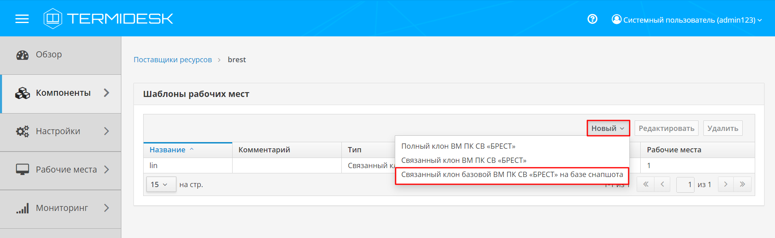Click the brest breadcrumb item

237,60
